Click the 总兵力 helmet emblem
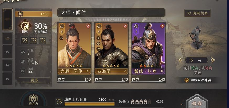This screenshot has height=108, width=229. pos(33,99)
